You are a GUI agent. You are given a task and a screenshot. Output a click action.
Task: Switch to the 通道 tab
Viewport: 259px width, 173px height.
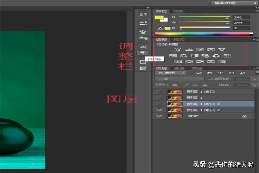[178, 68]
